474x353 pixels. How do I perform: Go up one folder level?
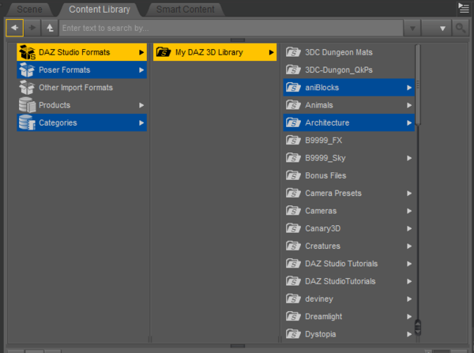[51, 28]
